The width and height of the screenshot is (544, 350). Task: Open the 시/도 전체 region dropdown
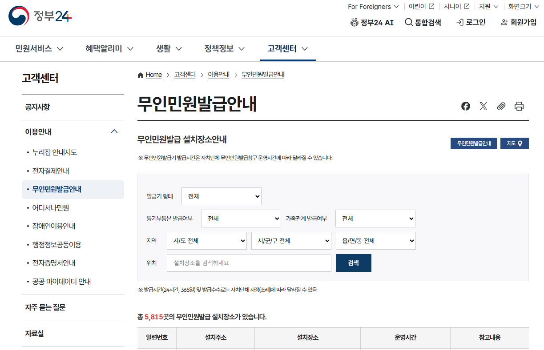tap(206, 240)
